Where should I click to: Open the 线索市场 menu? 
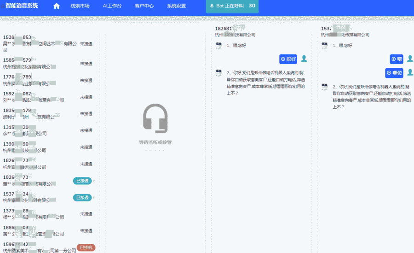click(x=80, y=6)
